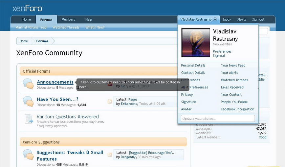The image size is (285, 167).
Task: Sign out from the top navigation bar
Action: [x=258, y=19]
